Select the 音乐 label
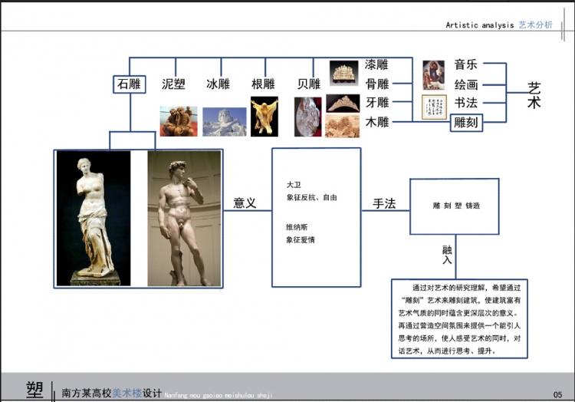Screen dimensions: 575x402 (465, 64)
